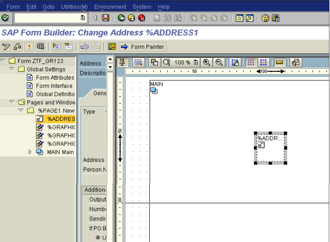Click the Form Painter button
Viewport: 330px width, 242px height.
(143, 47)
